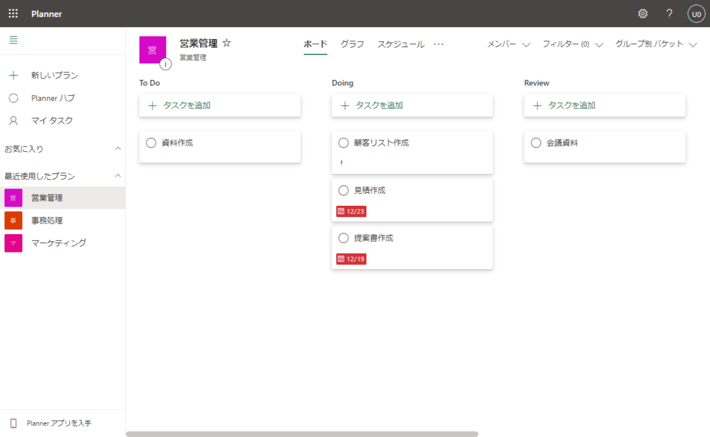Mark 資料作成 task as complete
This screenshot has height=437, width=710.
[x=151, y=143]
